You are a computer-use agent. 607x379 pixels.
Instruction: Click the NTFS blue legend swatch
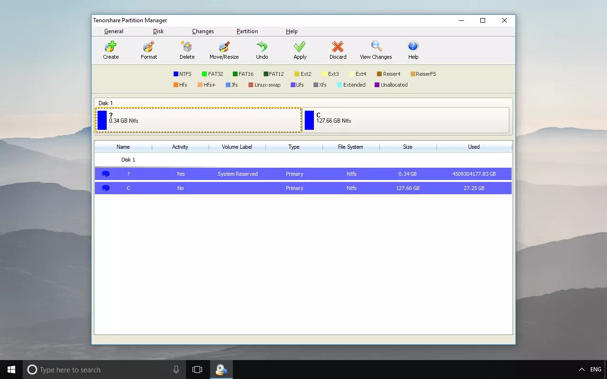[176, 74]
